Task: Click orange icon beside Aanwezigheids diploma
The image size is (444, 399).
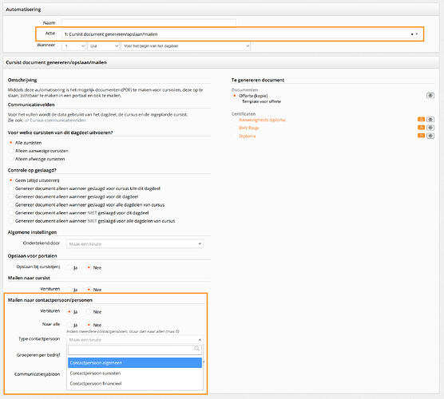Action: pos(421,120)
